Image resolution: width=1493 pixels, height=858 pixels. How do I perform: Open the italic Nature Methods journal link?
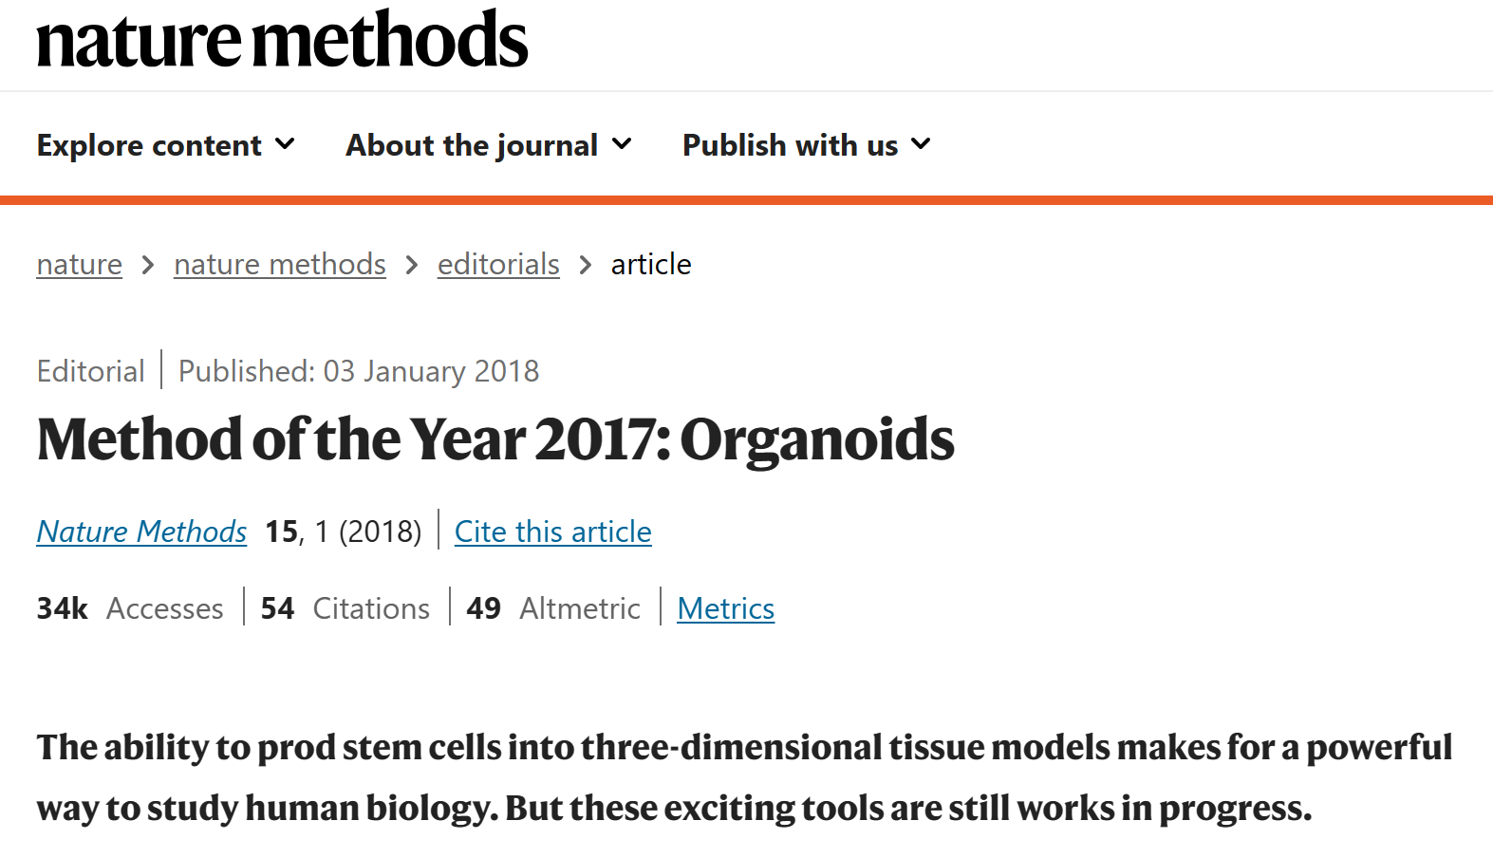tap(141, 532)
